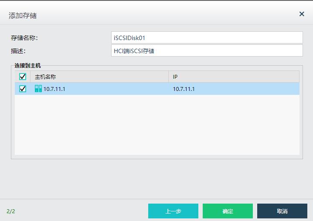
Task: Click the 描述 label
Action: pos(18,51)
